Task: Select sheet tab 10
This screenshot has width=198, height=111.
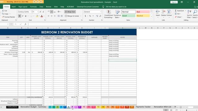Action: (x=84, y=107)
